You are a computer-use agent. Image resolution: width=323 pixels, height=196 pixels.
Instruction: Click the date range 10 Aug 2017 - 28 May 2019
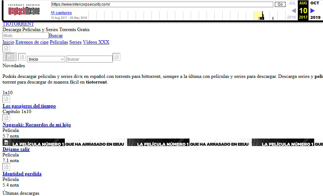pos(69,18)
